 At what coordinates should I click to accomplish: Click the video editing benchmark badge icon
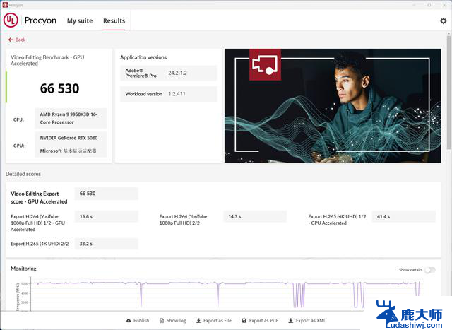point(265,64)
